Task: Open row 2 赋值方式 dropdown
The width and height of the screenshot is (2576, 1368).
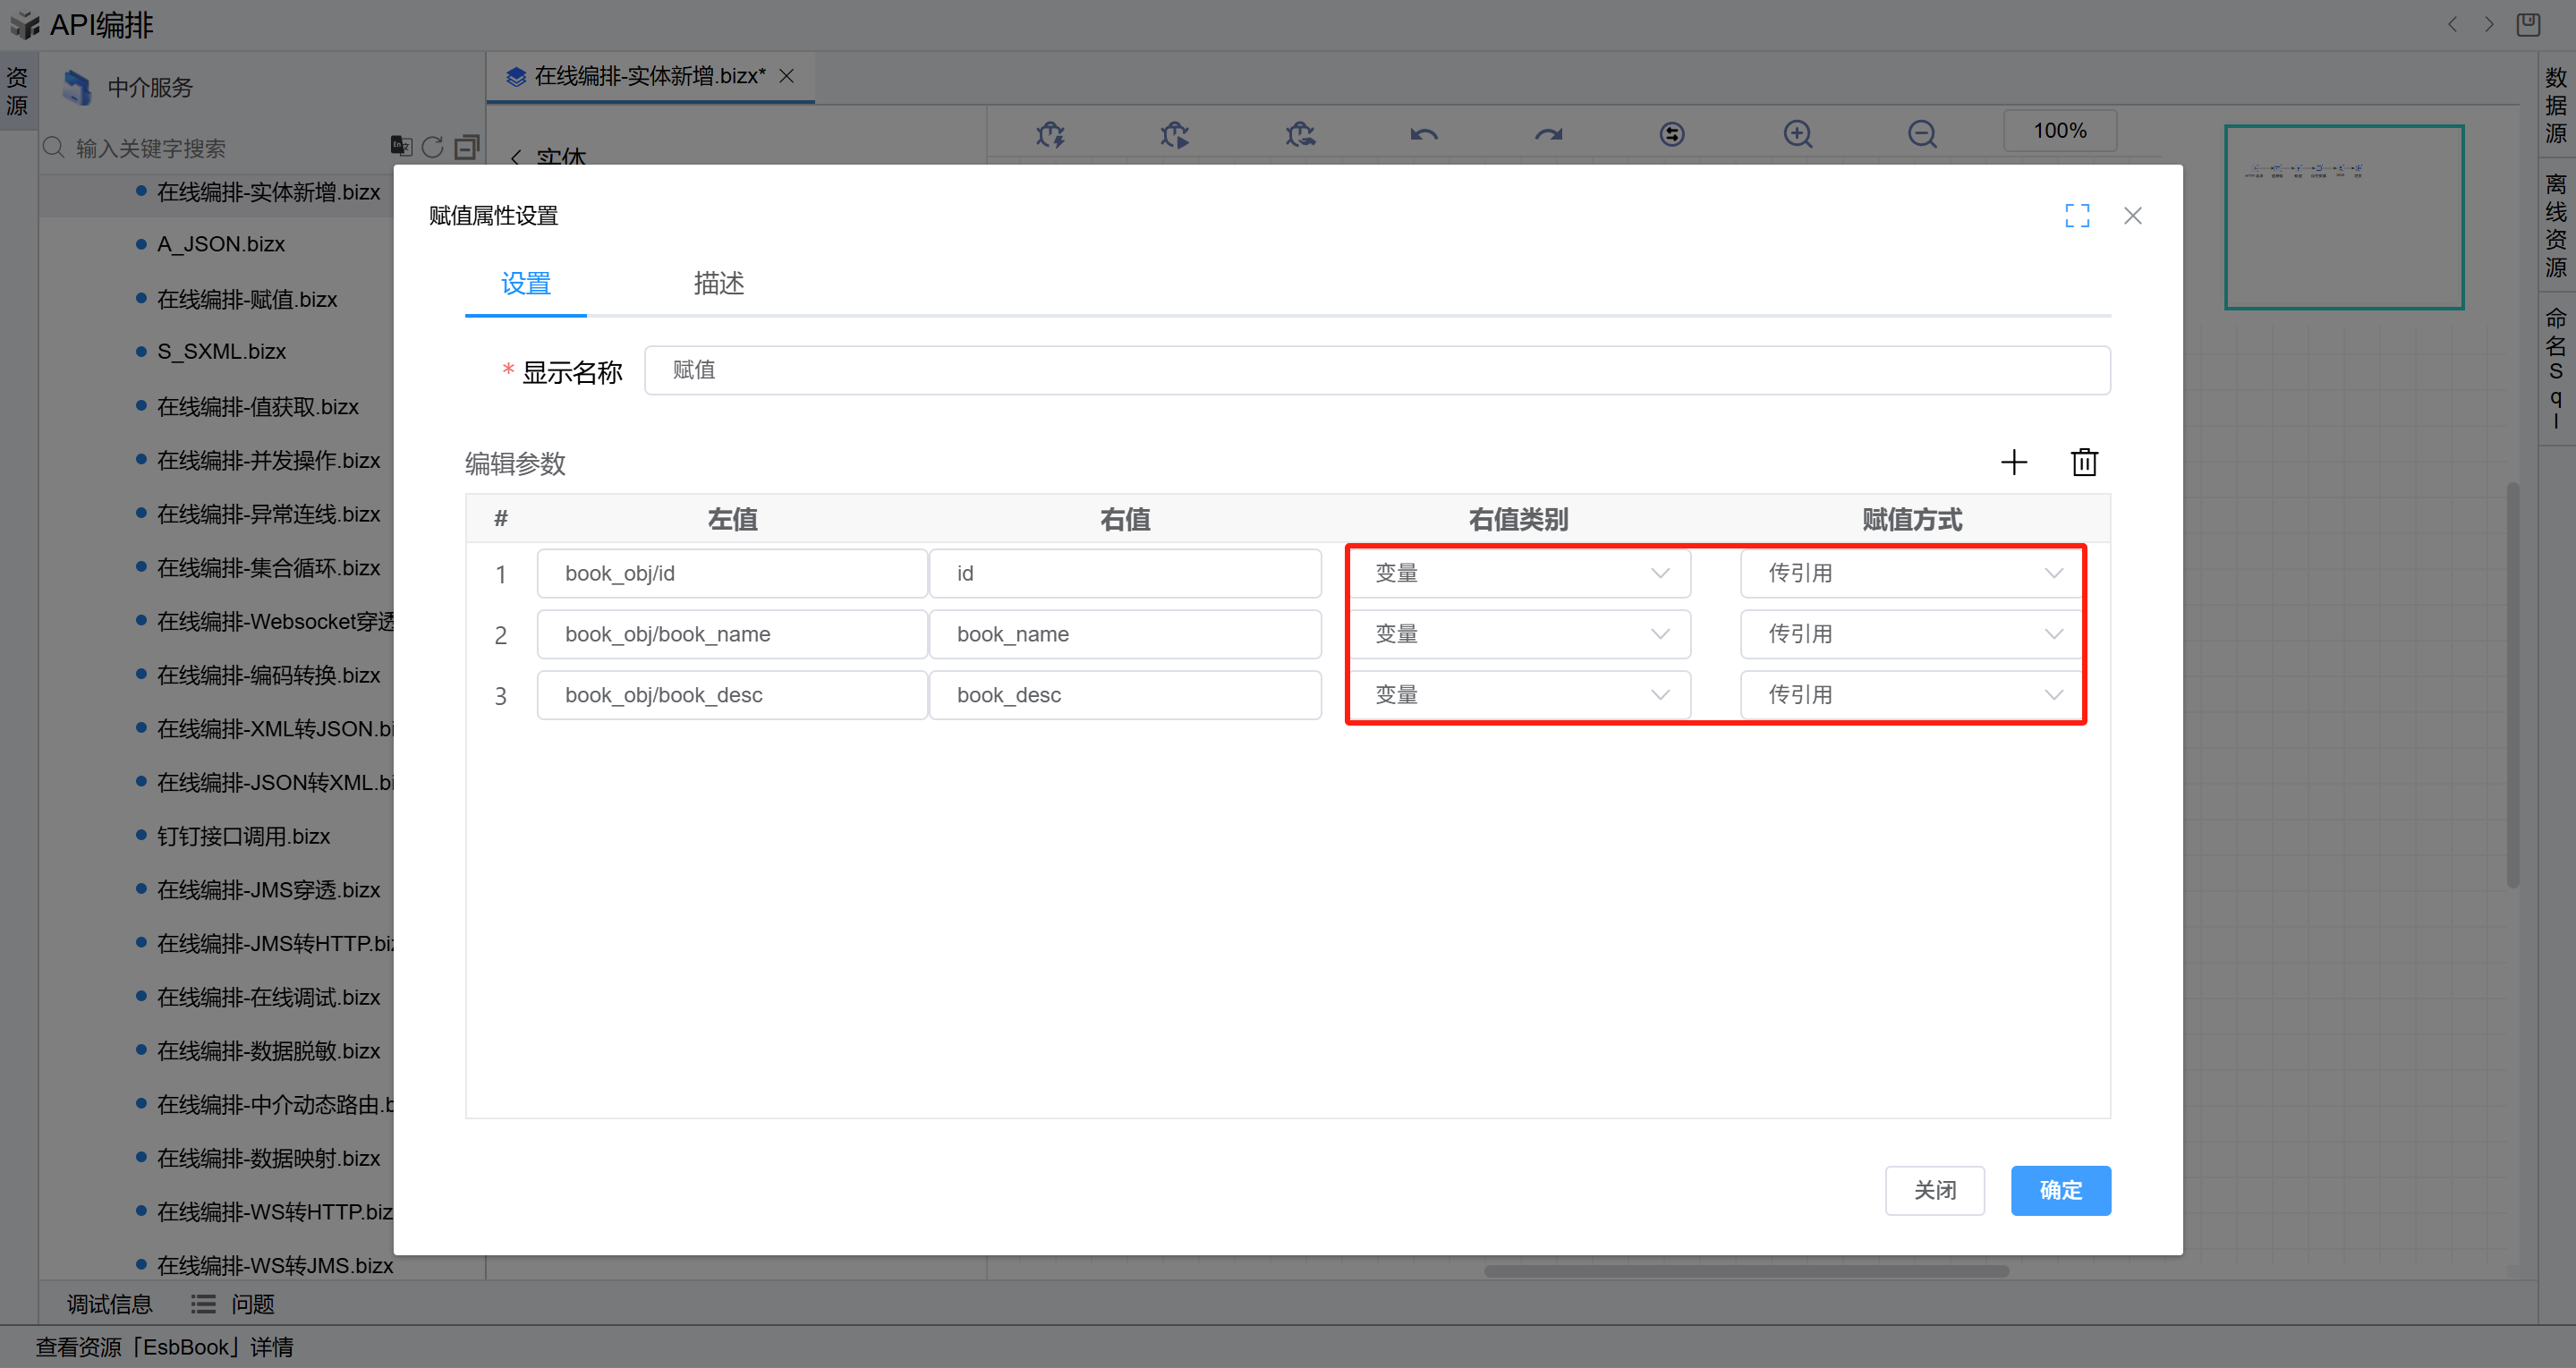Action: (x=1912, y=634)
